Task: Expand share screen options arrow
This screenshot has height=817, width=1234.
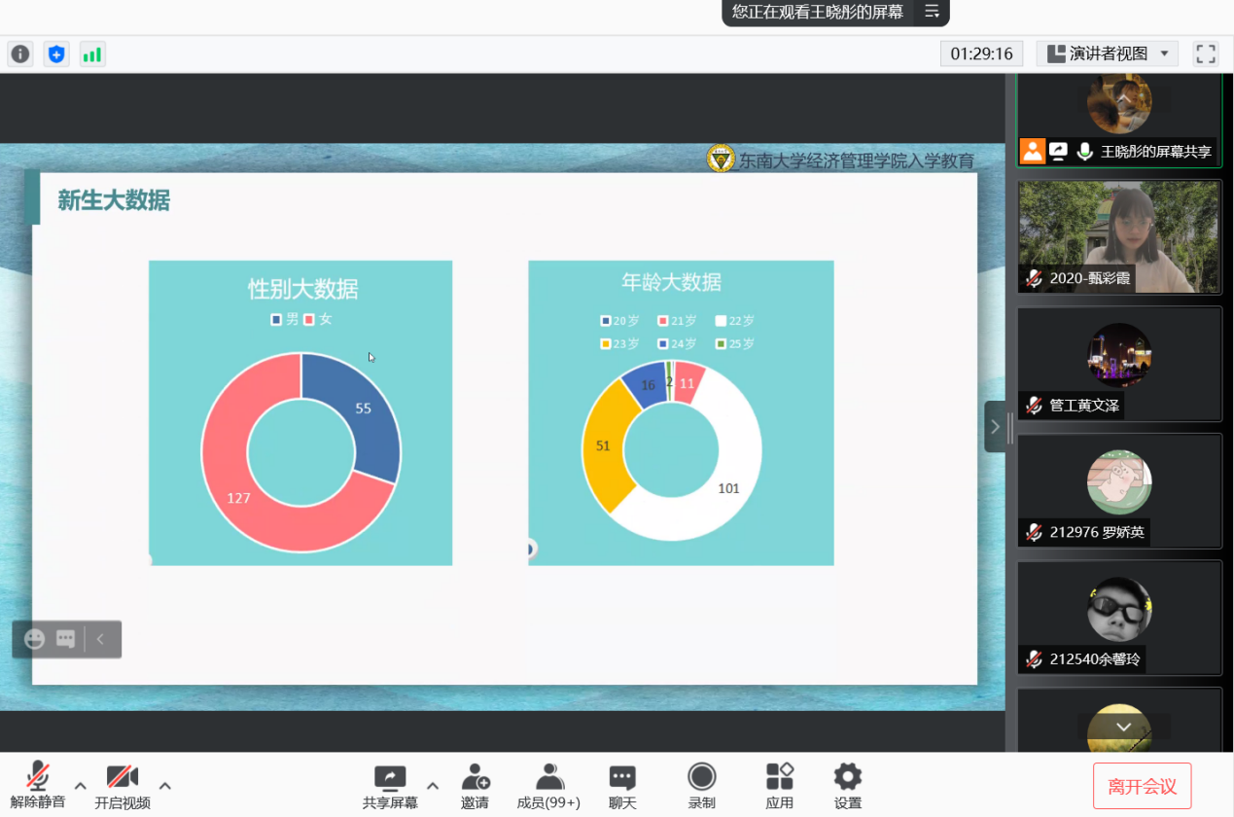Action: tap(433, 786)
